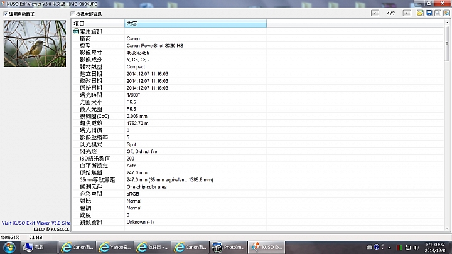The width and height of the screenshot is (452, 254).
Task: Click the vertical scrollbar thumb
Action: pos(447,43)
